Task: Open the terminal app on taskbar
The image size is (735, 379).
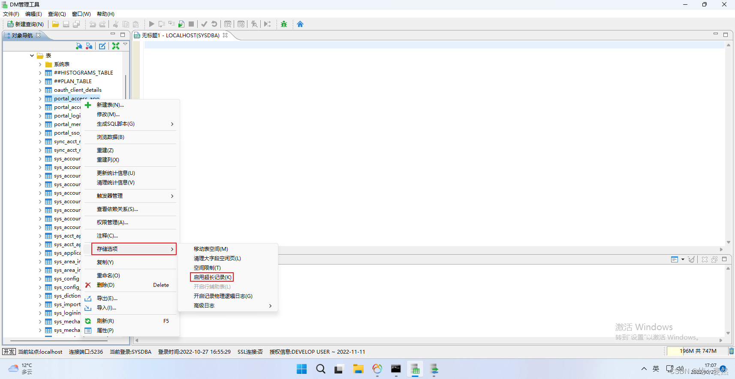Action: point(396,369)
